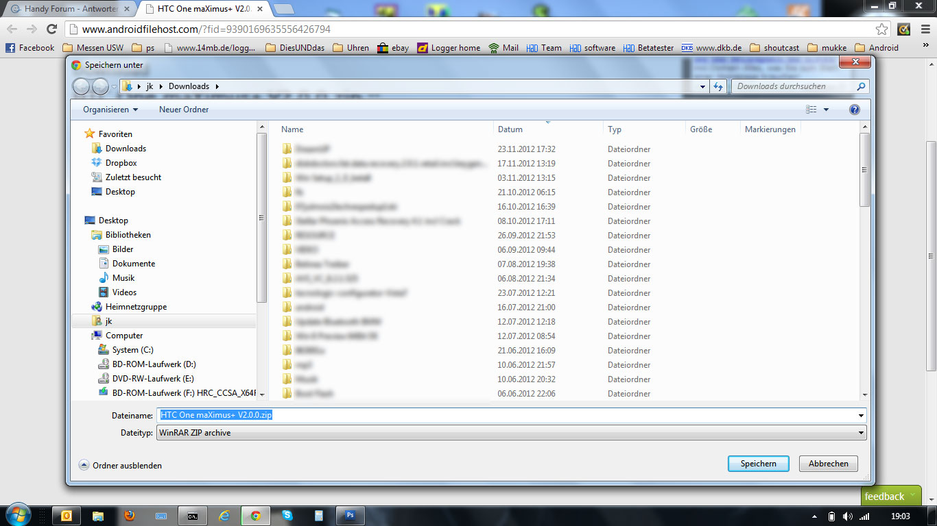Image resolution: width=937 pixels, height=526 pixels.
Task: Open Internet Explorer from the taskbar
Action: coord(224,516)
